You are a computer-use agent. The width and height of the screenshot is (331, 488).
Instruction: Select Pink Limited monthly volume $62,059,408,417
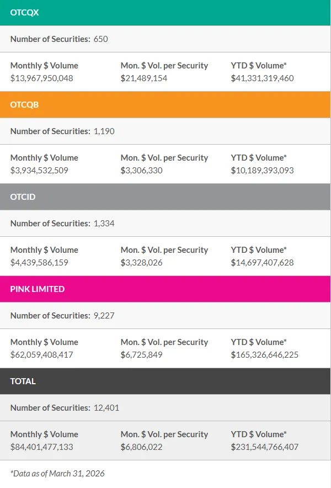(x=42, y=355)
